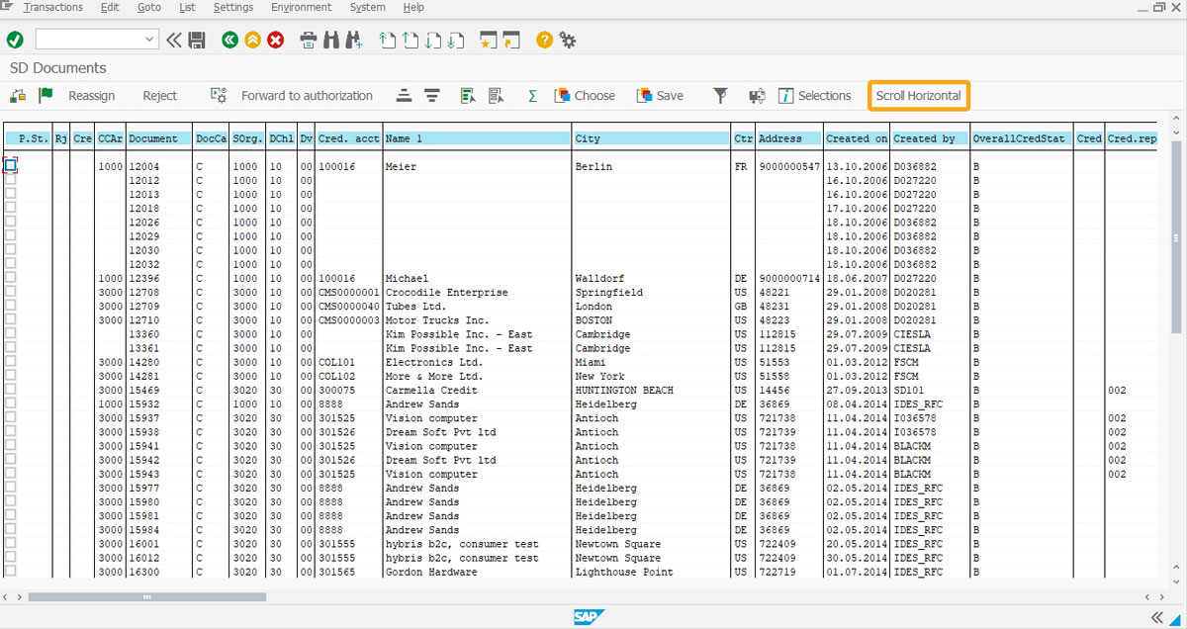Click the HUNTINGTON BEACH city cell
This screenshot has height=629, width=1187.
[624, 391]
